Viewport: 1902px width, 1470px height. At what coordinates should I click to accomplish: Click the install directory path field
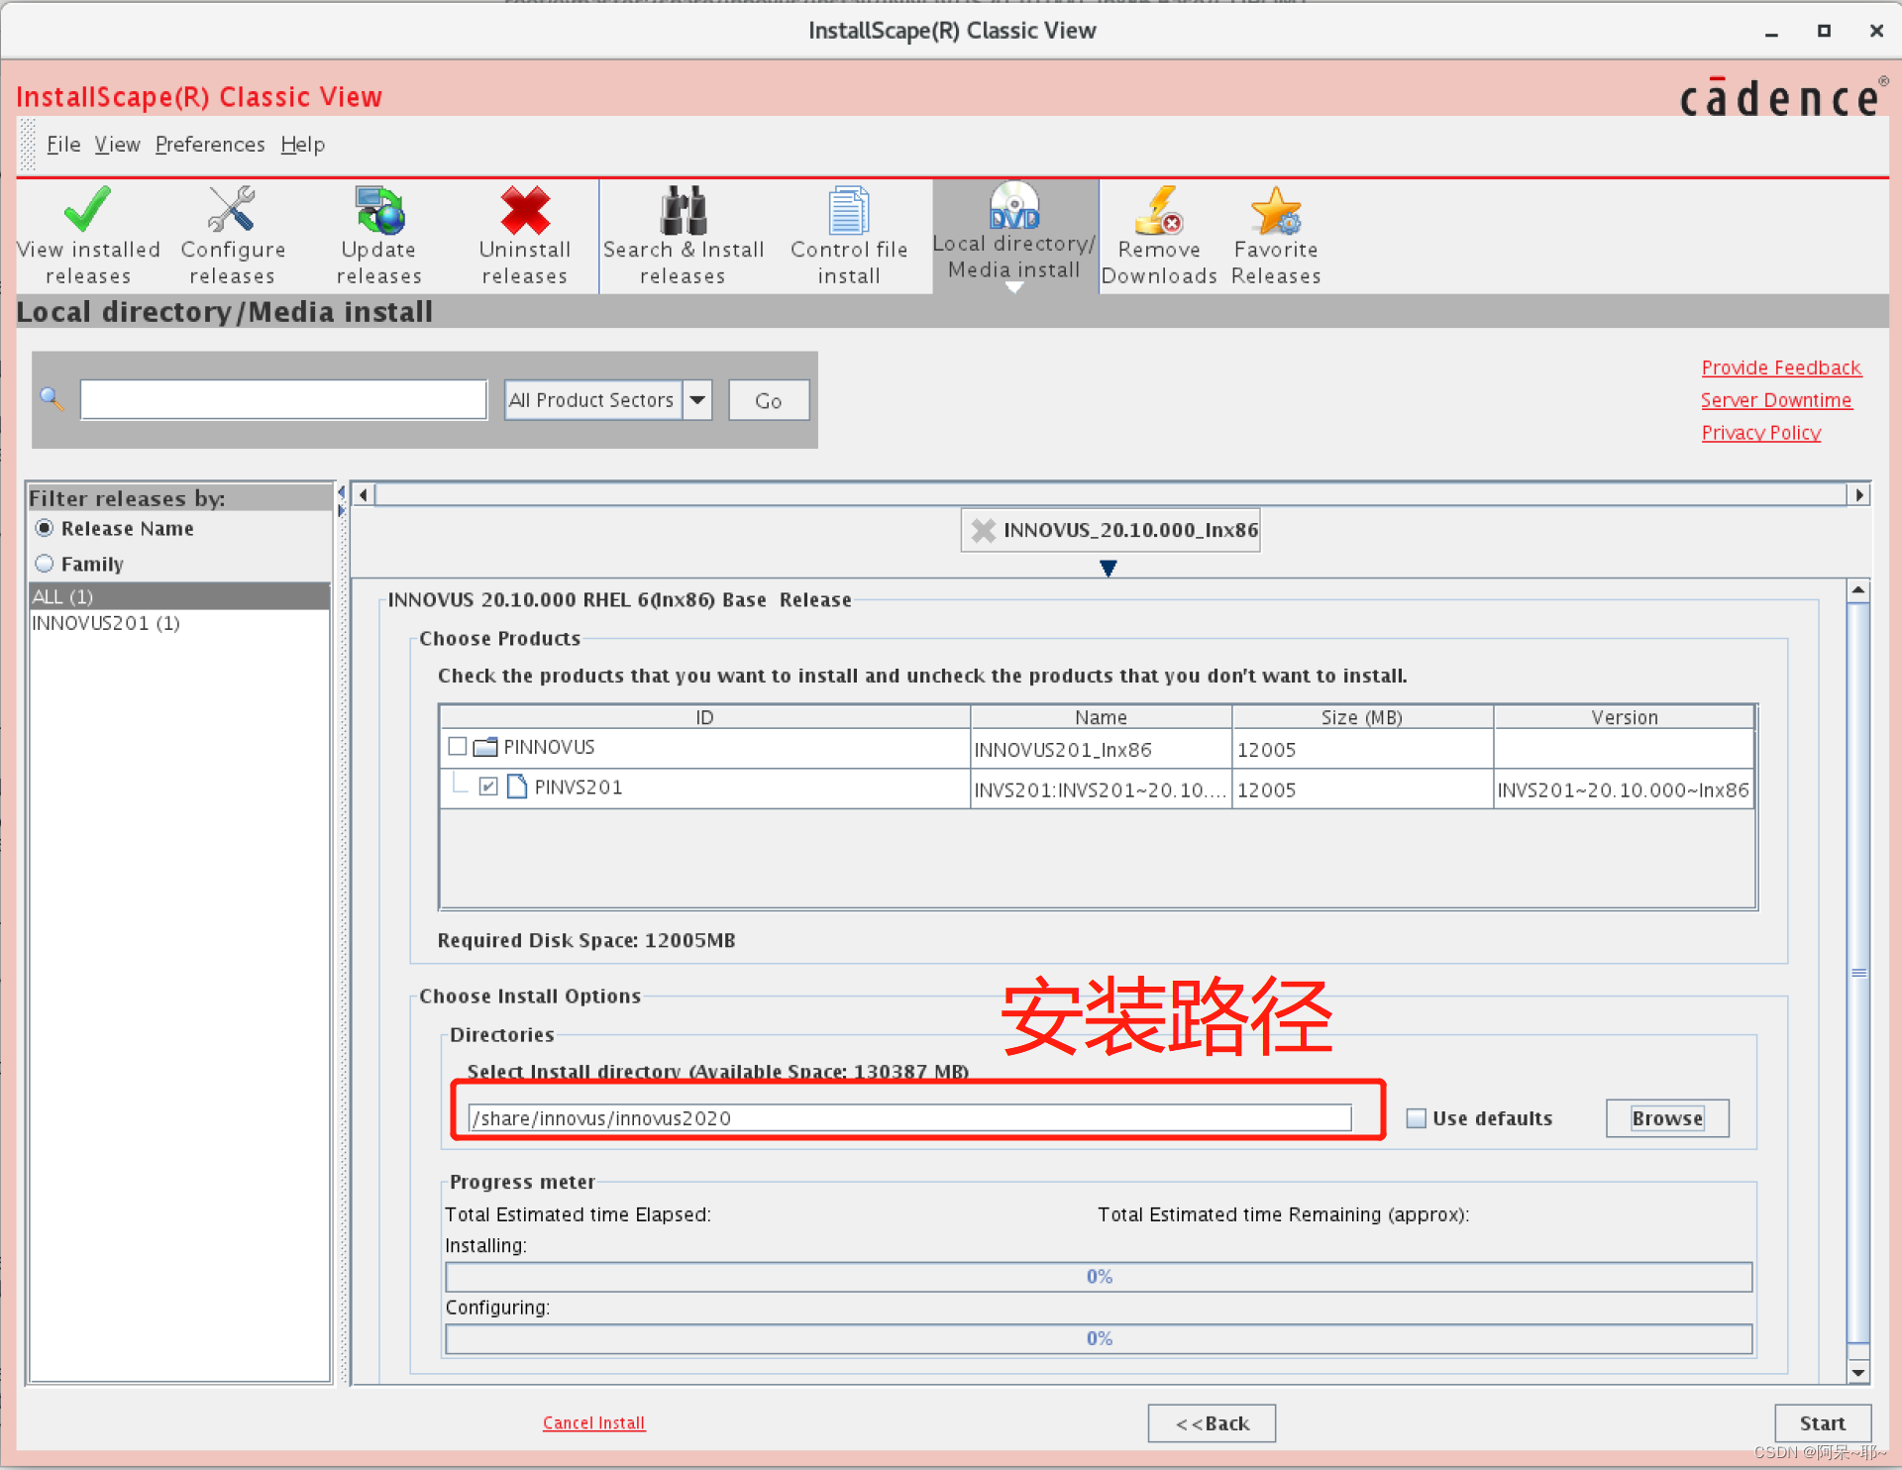click(x=908, y=1118)
